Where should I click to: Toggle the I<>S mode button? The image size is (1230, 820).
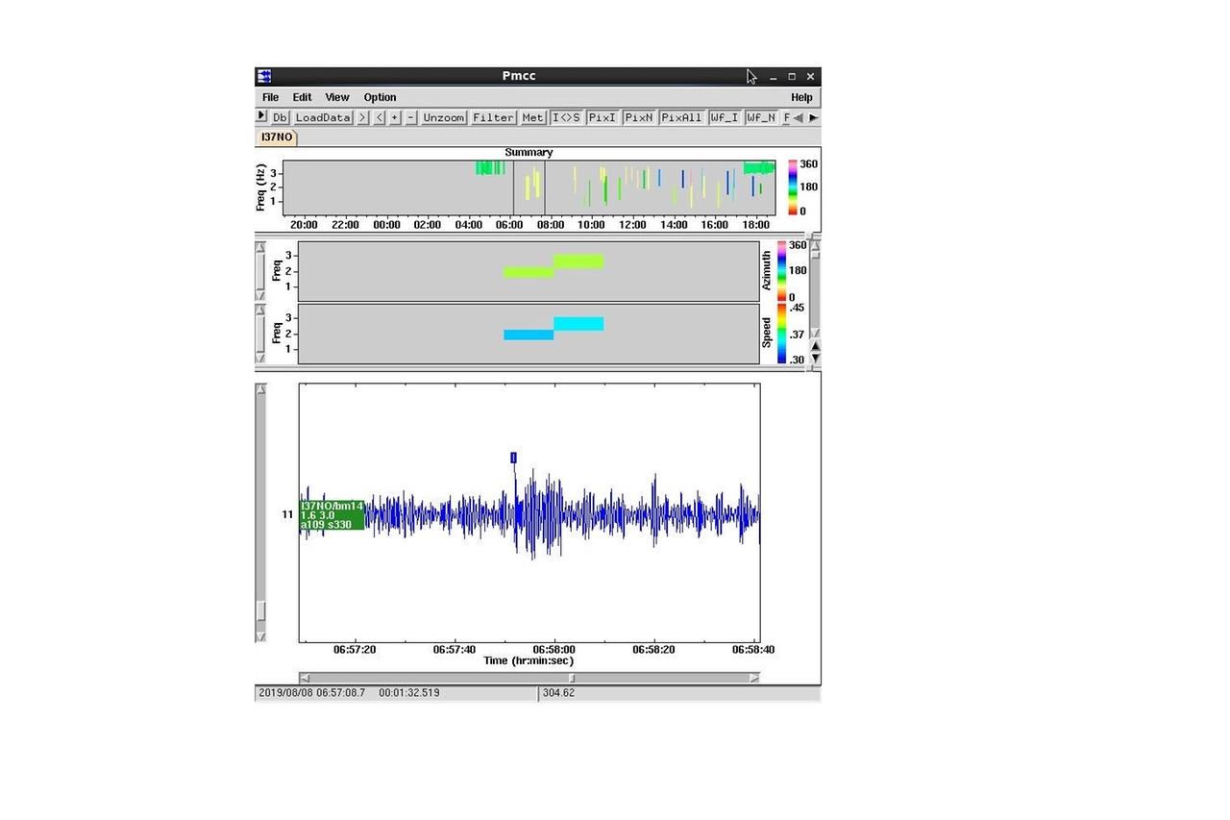566,117
